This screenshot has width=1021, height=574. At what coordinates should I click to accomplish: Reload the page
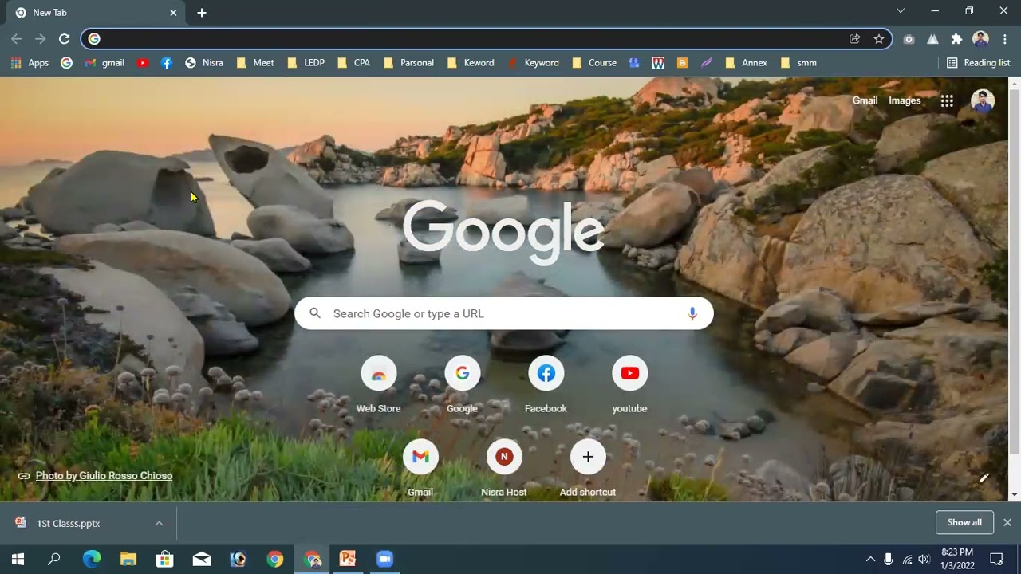click(65, 39)
